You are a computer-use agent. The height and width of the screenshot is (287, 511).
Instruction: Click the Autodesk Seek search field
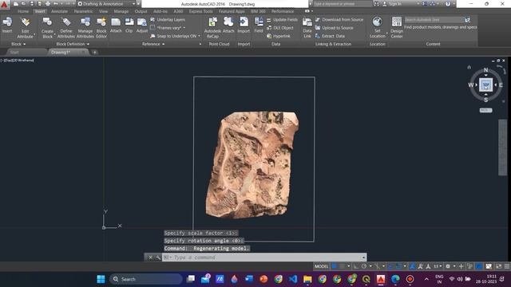pos(434,20)
